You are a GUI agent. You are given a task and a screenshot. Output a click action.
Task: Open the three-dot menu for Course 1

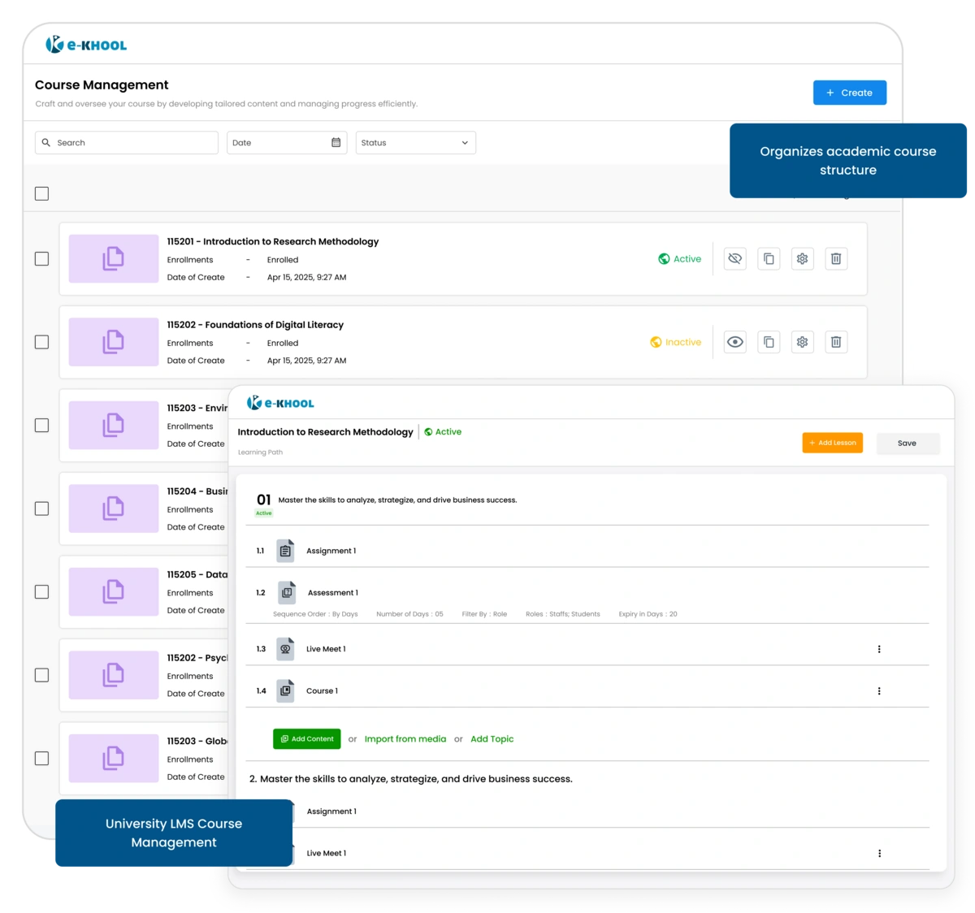click(878, 690)
